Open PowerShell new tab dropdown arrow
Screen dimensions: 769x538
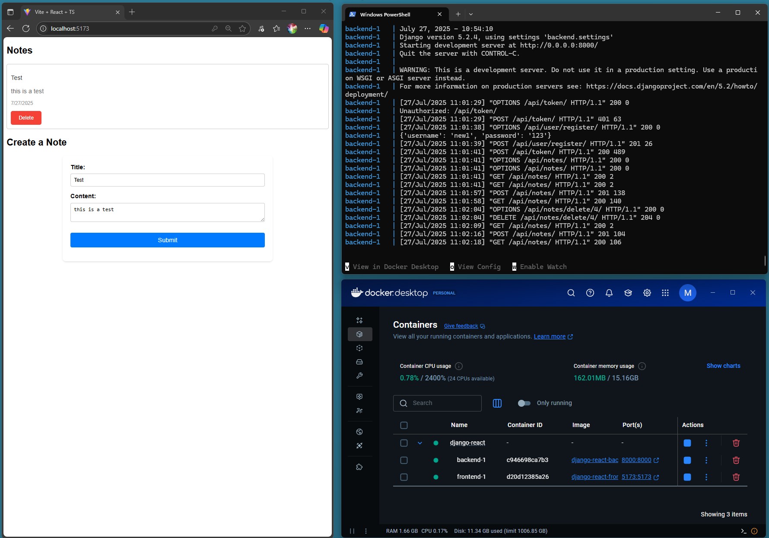coord(471,14)
